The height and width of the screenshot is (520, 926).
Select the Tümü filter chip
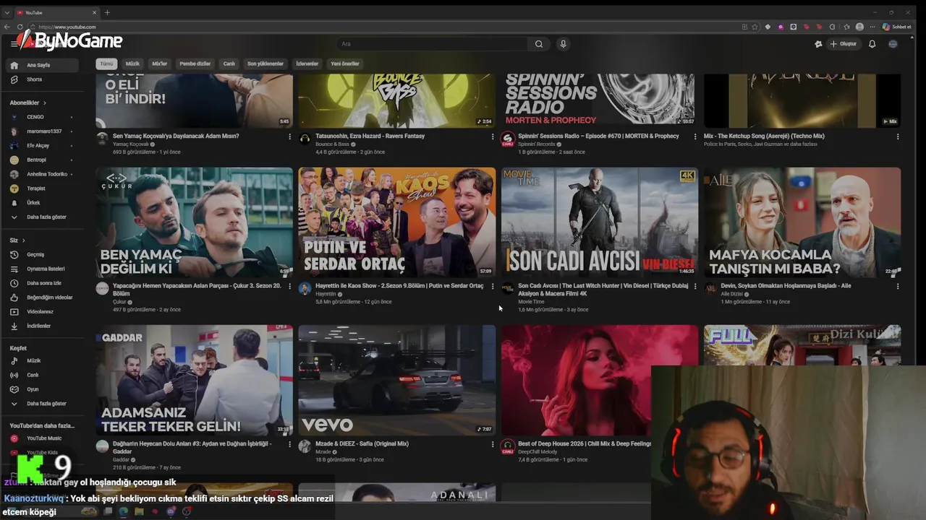(106, 64)
